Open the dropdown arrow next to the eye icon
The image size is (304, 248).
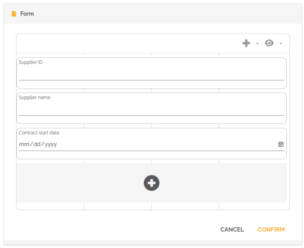pos(281,44)
